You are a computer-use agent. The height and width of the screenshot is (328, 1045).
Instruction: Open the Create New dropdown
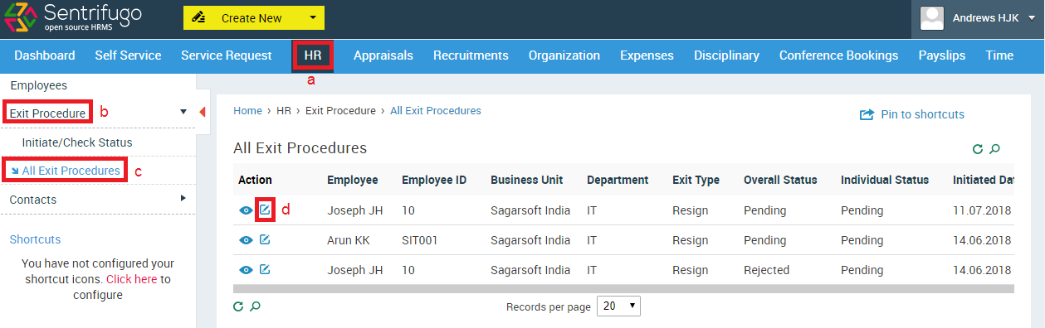pyautogui.click(x=254, y=17)
